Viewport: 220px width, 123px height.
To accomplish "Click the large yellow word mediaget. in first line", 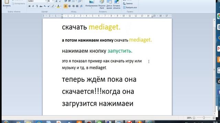I will click(104, 27).
